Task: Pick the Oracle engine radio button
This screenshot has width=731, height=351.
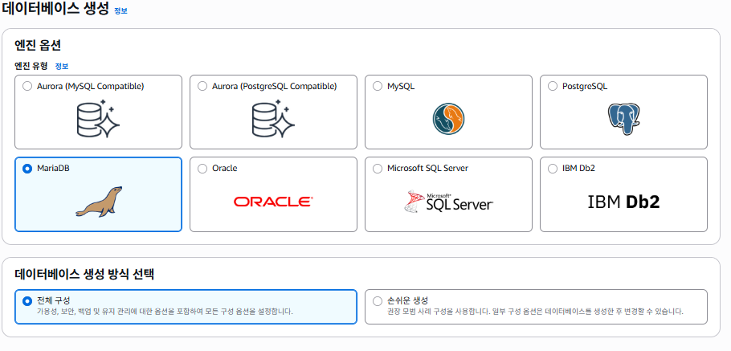Action: pos(202,169)
